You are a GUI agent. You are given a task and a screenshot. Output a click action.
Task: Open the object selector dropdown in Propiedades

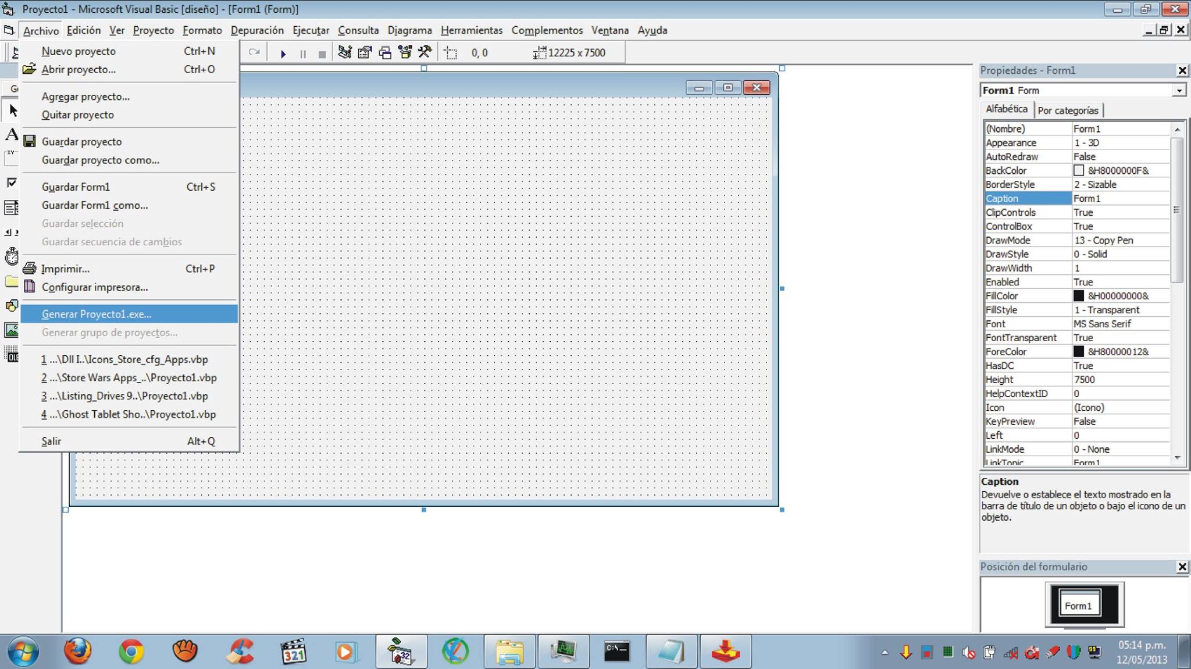coord(1179,91)
